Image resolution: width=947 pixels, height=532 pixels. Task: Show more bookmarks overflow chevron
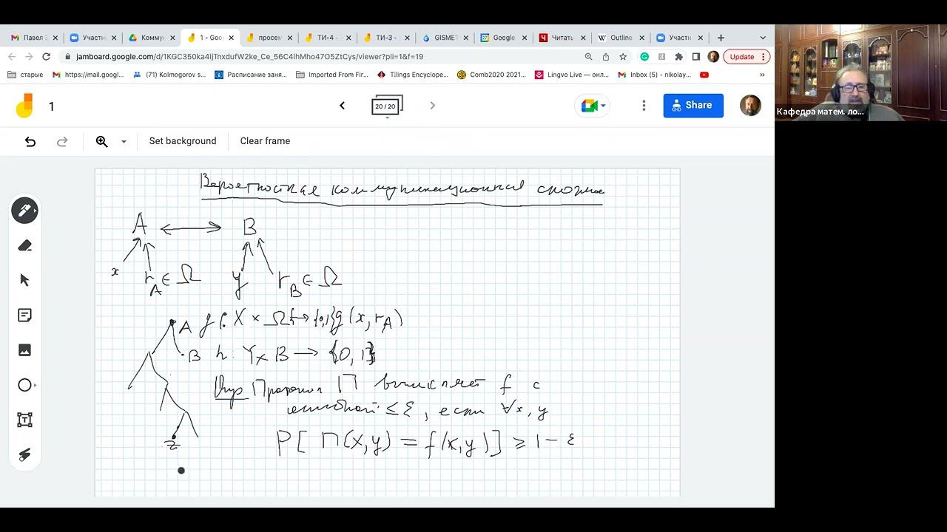762,75
